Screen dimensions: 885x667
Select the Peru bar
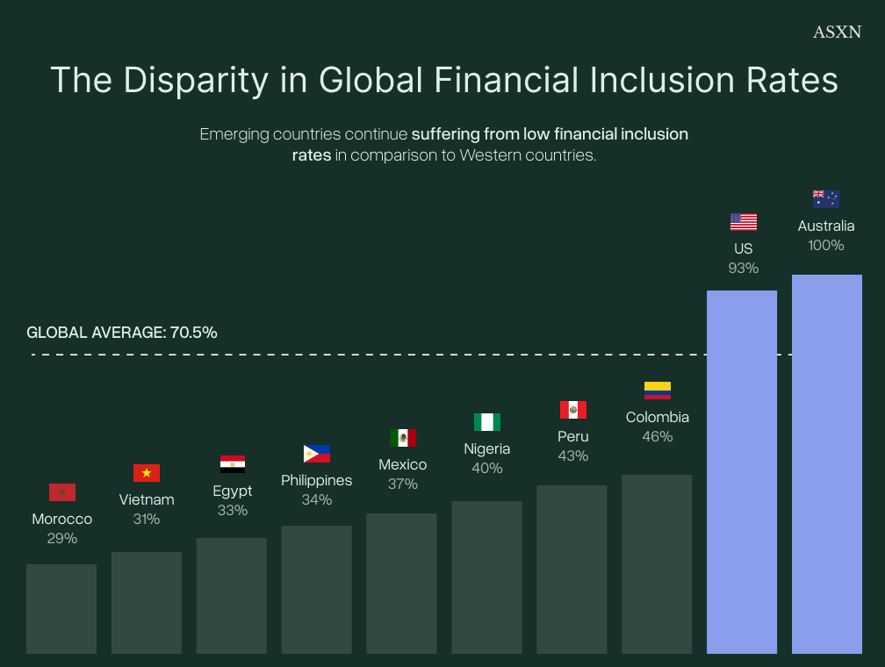click(572, 570)
